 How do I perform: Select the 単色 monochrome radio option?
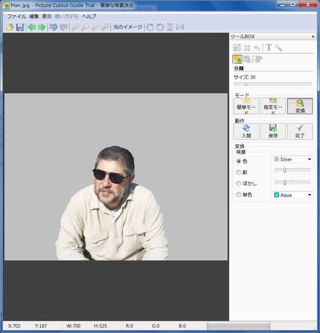click(239, 194)
